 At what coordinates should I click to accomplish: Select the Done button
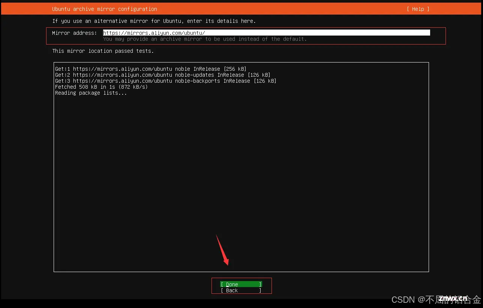click(241, 284)
